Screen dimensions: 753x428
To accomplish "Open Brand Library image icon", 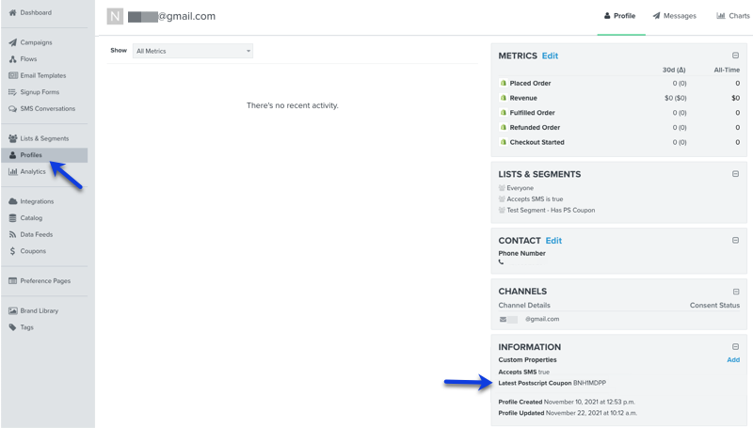I will coord(12,310).
